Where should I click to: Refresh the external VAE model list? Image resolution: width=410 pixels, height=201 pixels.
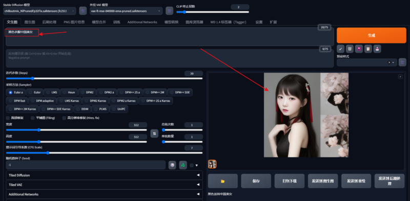coord(170,11)
